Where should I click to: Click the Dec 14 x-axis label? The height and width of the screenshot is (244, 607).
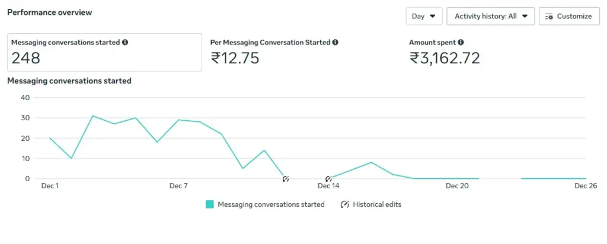pyautogui.click(x=328, y=186)
